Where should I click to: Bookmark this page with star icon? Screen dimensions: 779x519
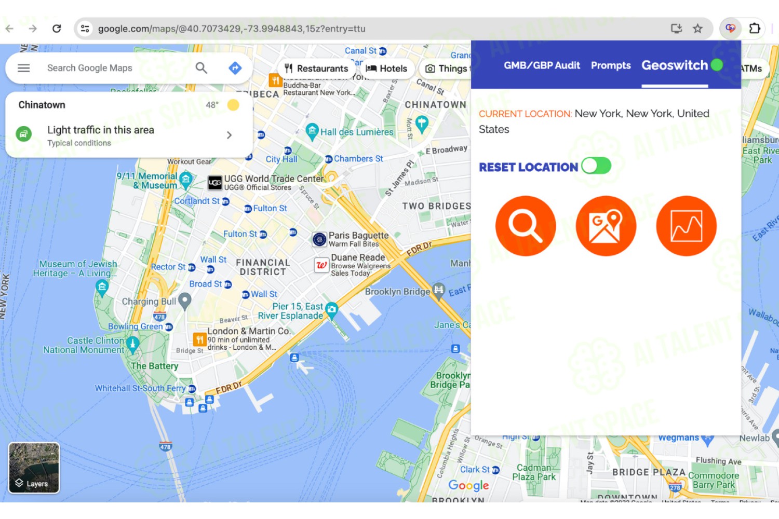point(697,29)
